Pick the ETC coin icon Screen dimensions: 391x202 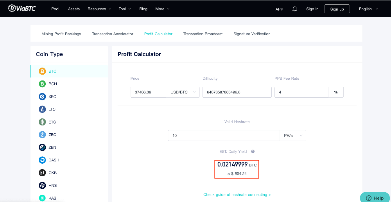click(42, 122)
